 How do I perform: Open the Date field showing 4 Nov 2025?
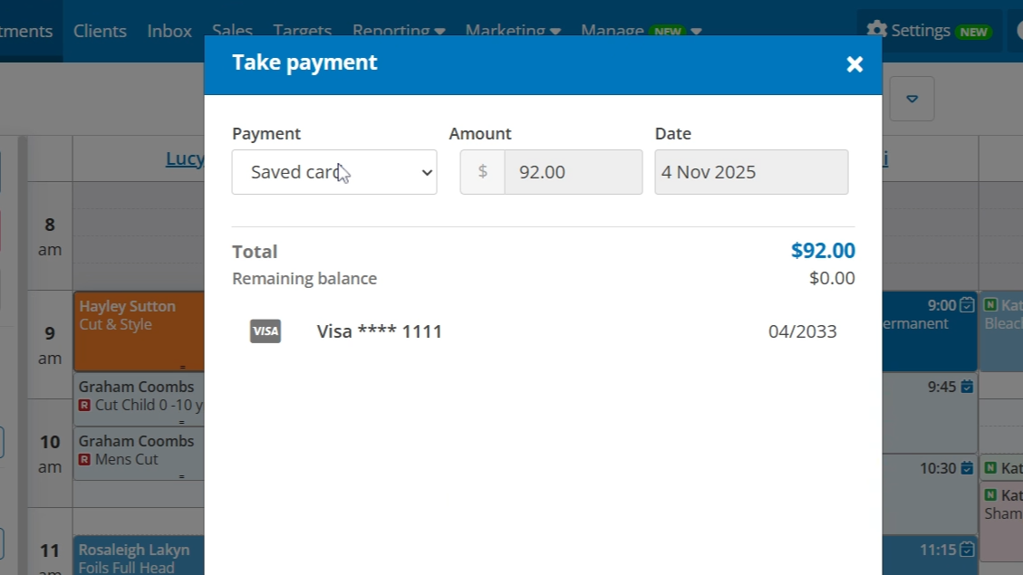tap(751, 172)
